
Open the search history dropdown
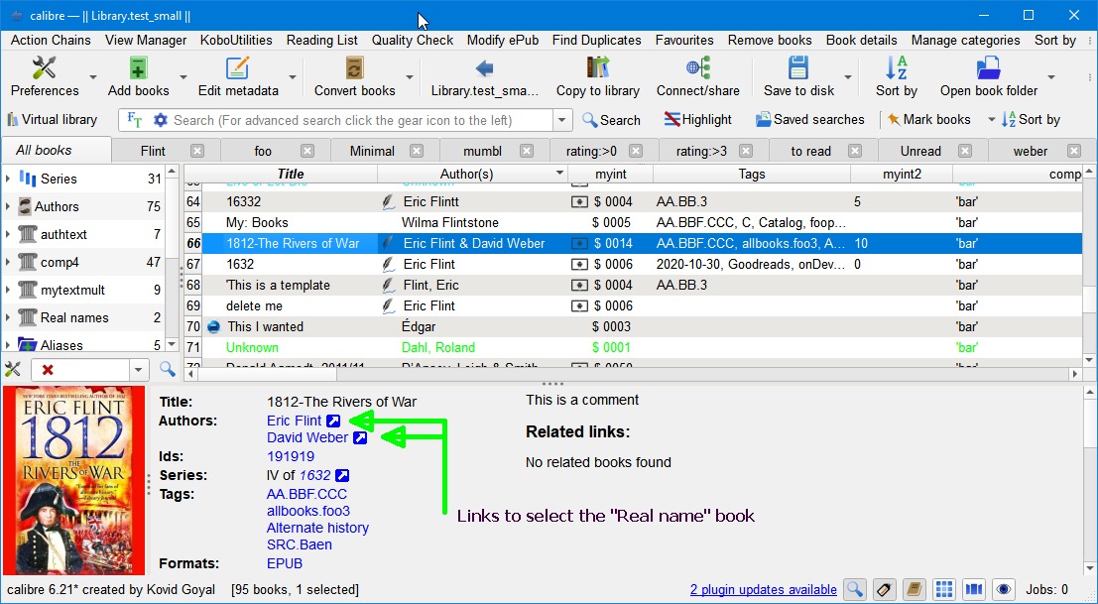point(561,120)
